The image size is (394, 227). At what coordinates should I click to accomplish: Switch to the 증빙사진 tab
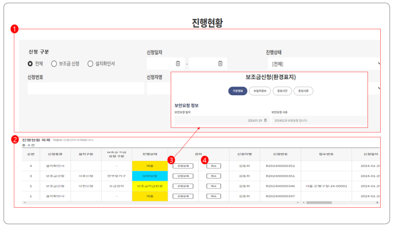point(282,91)
